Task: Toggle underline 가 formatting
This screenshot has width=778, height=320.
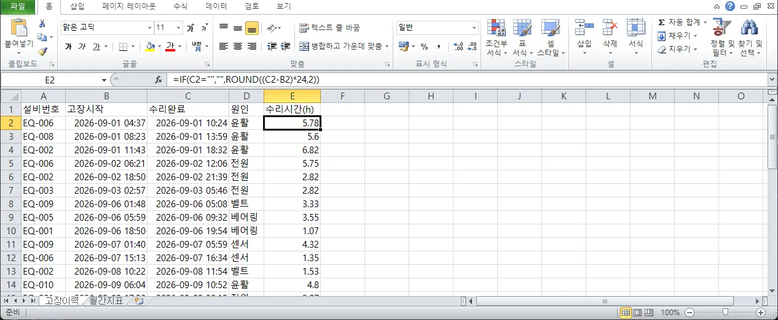Action: tap(96, 47)
